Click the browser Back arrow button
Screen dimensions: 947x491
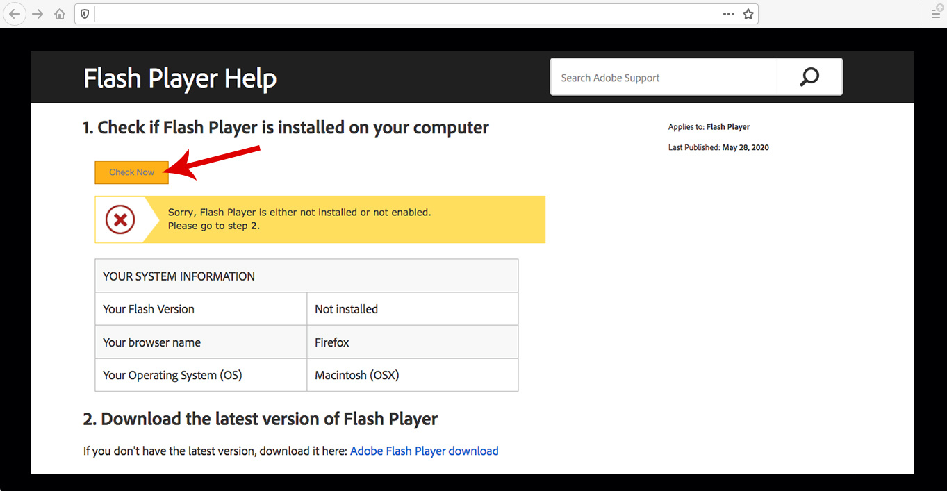[15, 14]
